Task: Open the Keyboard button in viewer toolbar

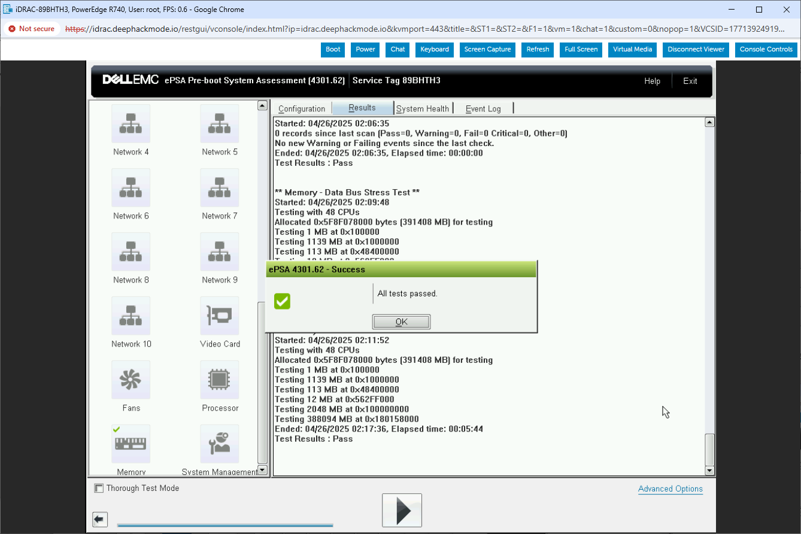Action: point(435,50)
